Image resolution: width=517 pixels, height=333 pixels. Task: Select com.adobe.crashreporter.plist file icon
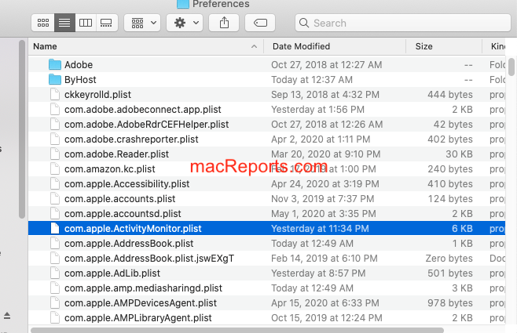[x=55, y=139]
